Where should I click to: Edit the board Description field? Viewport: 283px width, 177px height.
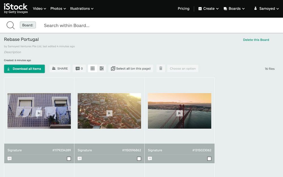pos(12,52)
